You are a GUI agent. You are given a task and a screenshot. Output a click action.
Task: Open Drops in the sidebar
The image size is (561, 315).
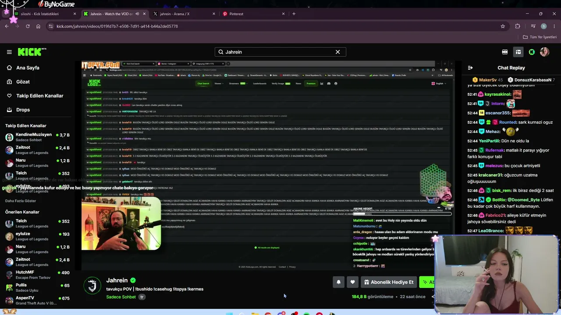pyautogui.click(x=23, y=110)
